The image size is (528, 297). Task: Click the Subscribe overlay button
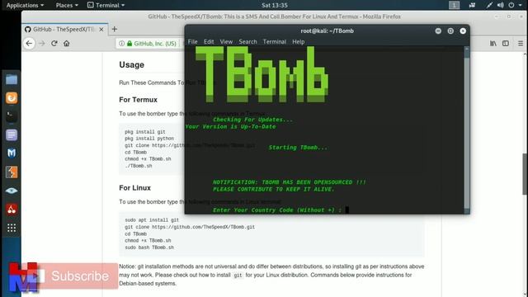point(80,276)
